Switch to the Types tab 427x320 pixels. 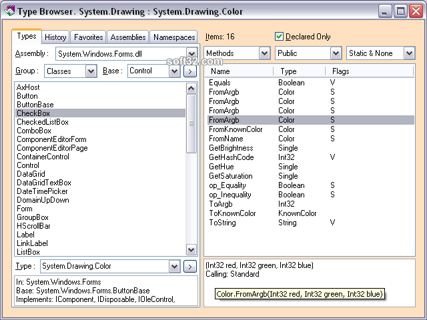27,36
